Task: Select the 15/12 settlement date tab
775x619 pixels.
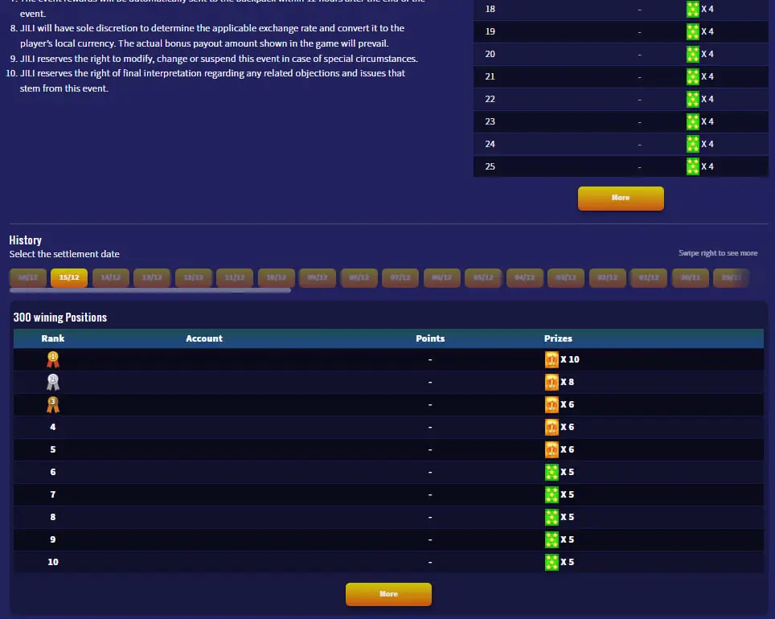Action: (x=69, y=277)
